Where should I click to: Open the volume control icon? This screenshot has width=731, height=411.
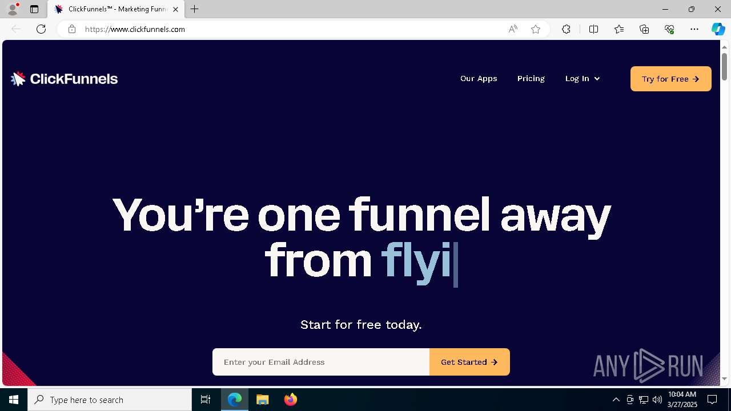point(657,400)
